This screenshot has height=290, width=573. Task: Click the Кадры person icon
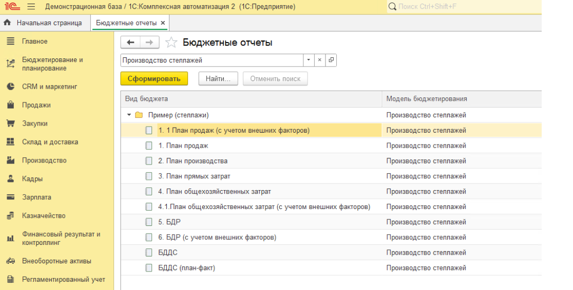click(x=11, y=179)
